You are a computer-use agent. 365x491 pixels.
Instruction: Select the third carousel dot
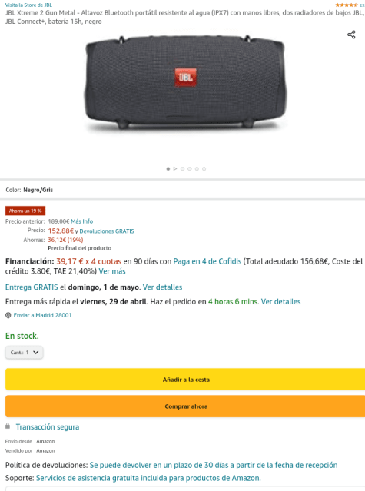183,169
